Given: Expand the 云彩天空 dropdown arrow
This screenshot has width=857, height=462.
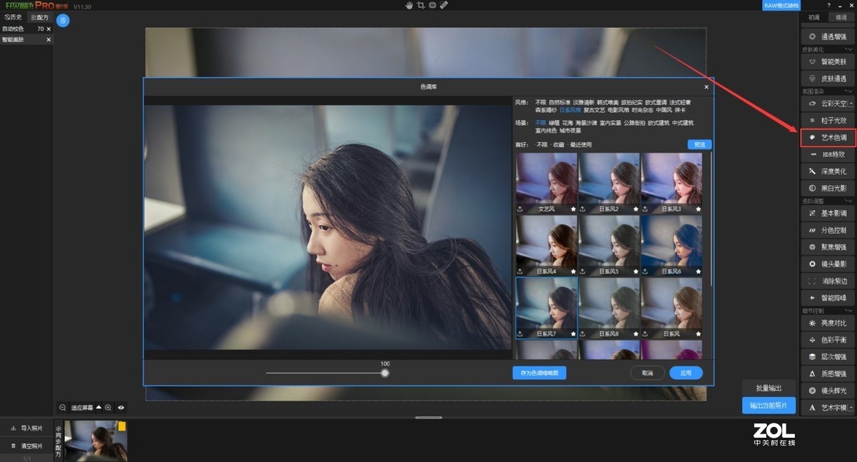Looking at the screenshot, I should tap(851, 104).
